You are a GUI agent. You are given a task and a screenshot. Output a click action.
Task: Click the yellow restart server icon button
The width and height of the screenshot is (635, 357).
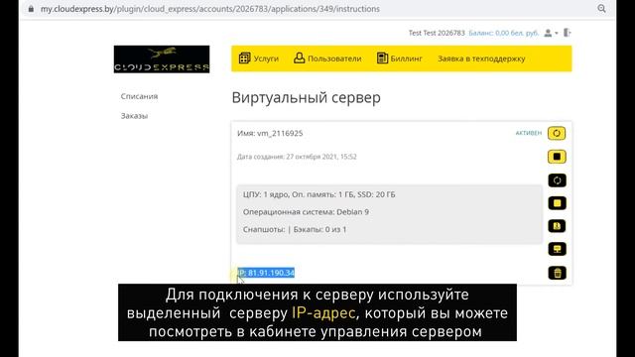click(x=557, y=133)
